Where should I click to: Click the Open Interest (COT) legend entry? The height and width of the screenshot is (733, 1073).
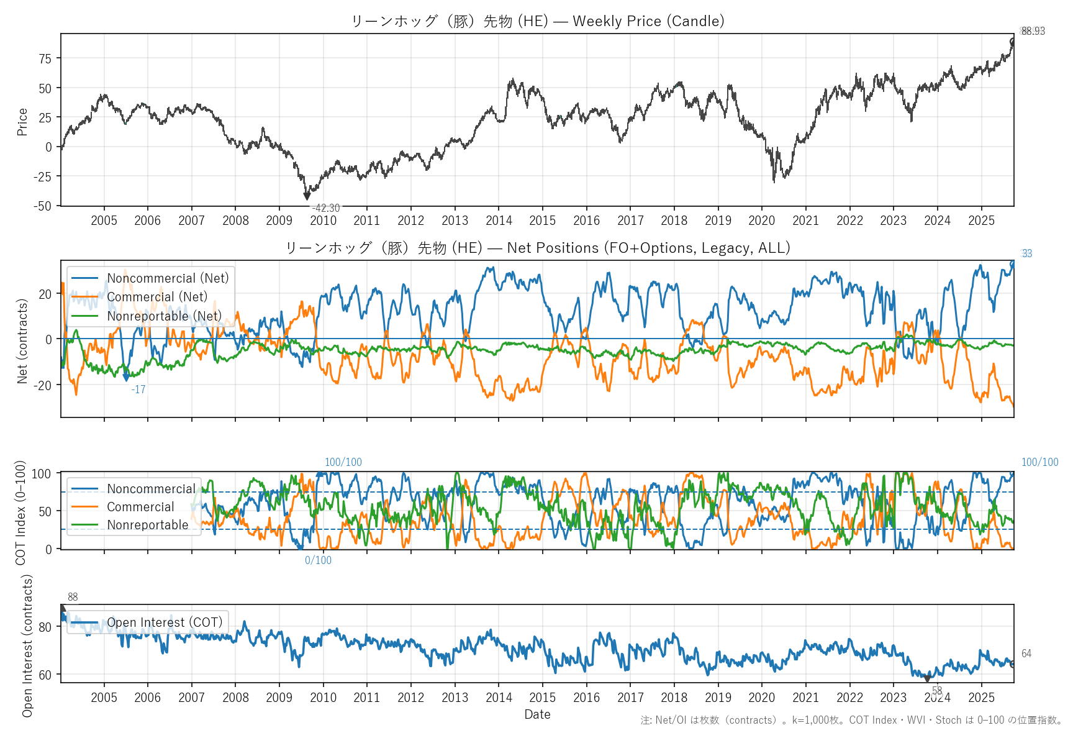pyautogui.click(x=164, y=622)
